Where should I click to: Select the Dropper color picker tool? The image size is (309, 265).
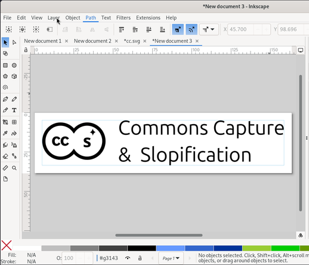5,133
